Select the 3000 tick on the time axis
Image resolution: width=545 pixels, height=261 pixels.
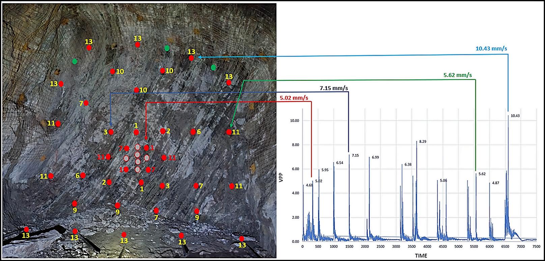click(396, 247)
